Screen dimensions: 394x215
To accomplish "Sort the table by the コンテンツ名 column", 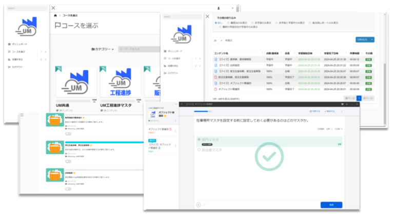I will click(239, 53).
